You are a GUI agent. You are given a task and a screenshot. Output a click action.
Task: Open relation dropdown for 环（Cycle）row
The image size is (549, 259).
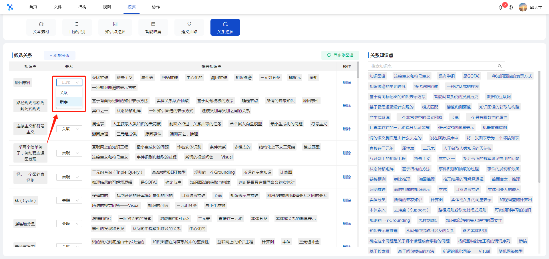pos(69,200)
